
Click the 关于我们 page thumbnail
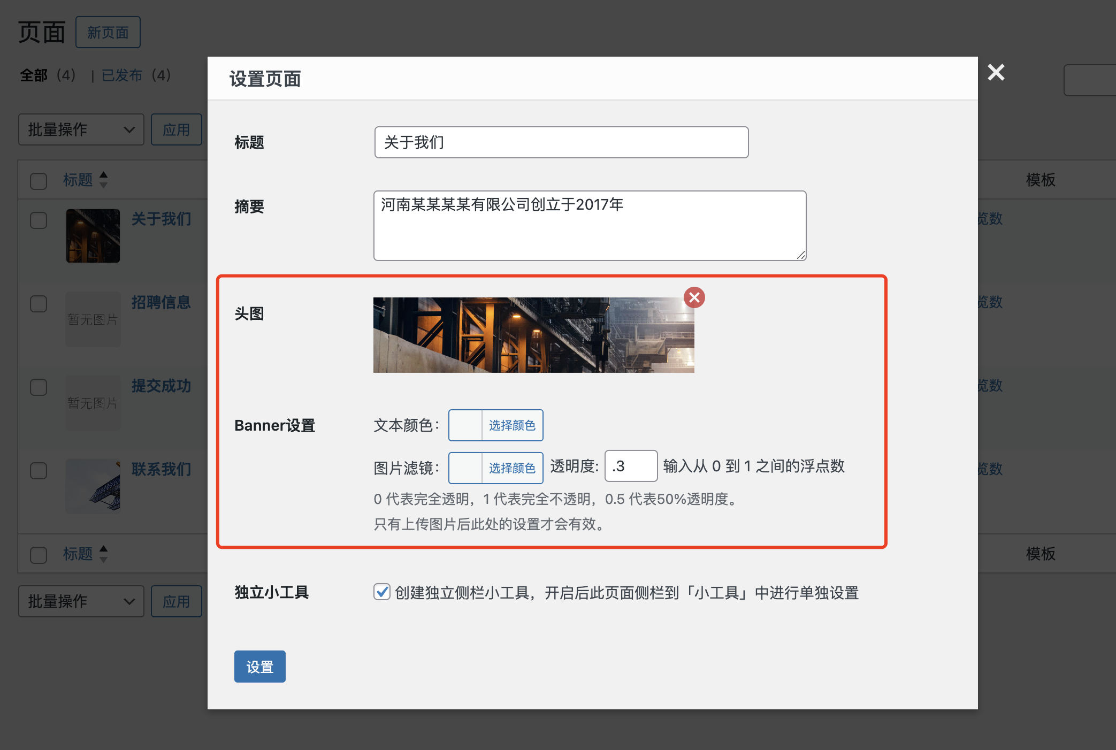pyautogui.click(x=93, y=236)
